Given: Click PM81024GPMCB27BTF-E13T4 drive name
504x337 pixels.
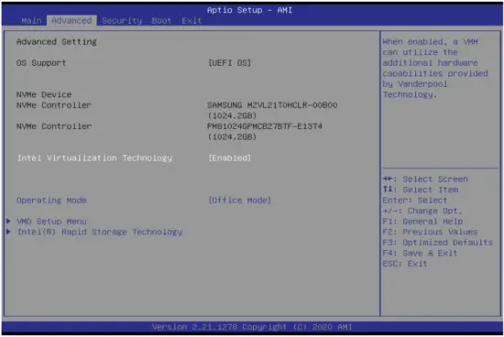Looking at the screenshot, I should (x=265, y=126).
